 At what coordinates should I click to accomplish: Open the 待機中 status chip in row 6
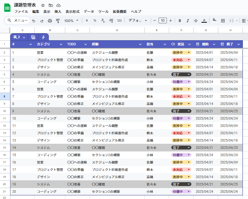click(181, 82)
